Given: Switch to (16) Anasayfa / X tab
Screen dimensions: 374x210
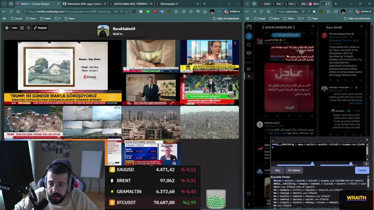Looking at the screenshot, I should [x=177, y=4].
